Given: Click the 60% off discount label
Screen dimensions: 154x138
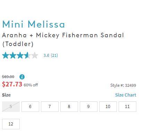Looking at the screenshot, I should 31,85.
